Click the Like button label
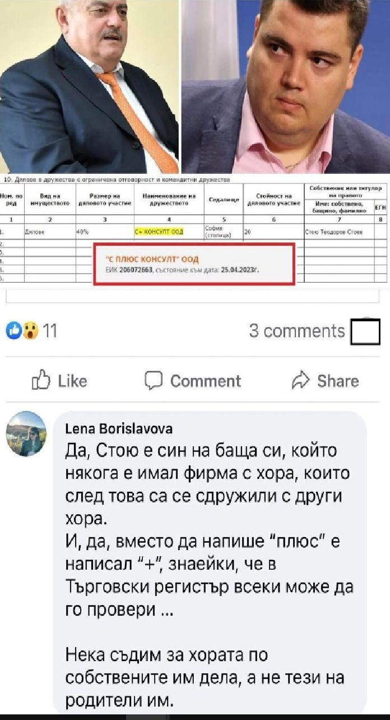 tap(73, 381)
